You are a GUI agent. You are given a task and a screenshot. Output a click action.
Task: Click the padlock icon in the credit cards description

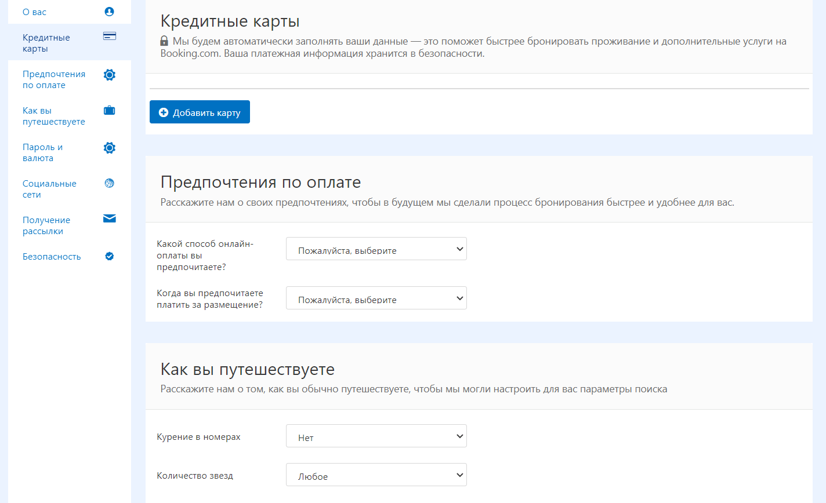coord(164,42)
